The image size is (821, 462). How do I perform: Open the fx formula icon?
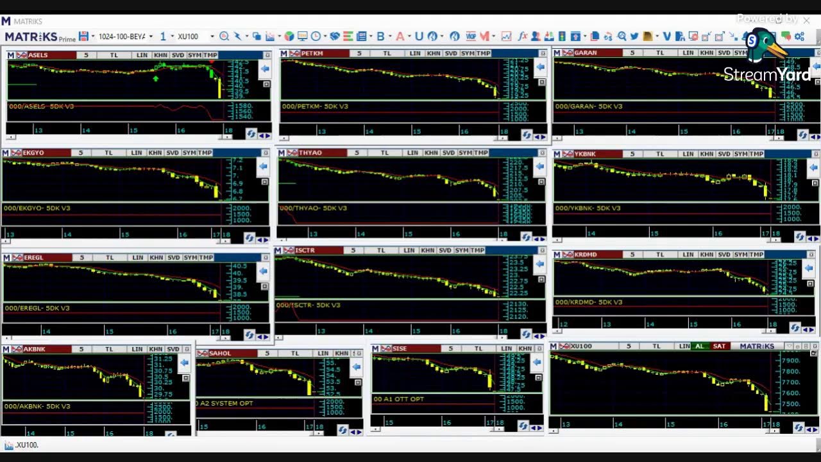pyautogui.click(x=522, y=37)
